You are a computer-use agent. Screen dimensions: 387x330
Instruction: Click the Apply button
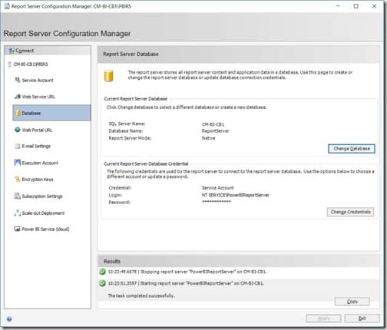point(323,318)
